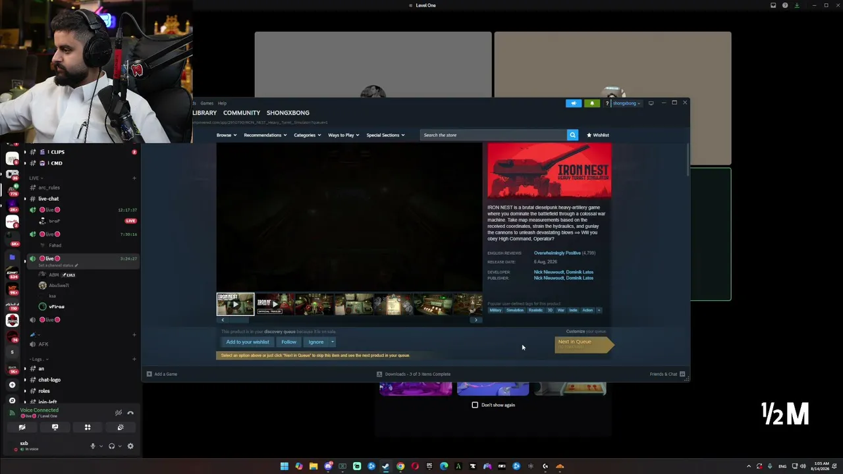The width and height of the screenshot is (843, 474).
Task: Open Discord activities icon
Action: 88,427
